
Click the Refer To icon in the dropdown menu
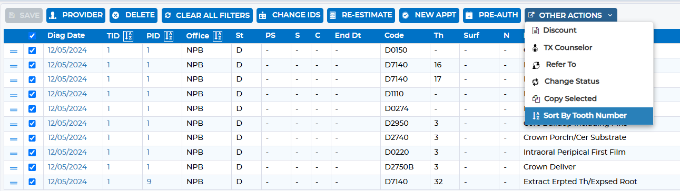(x=536, y=65)
